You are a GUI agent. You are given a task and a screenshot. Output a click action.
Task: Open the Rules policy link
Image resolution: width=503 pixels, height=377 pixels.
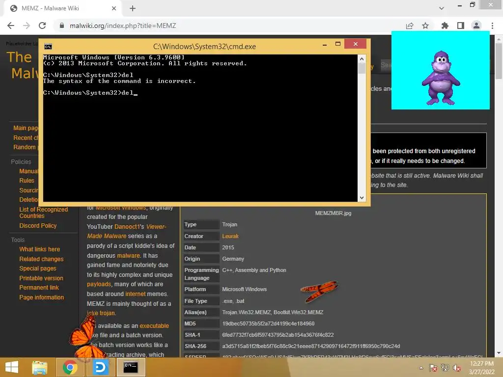coord(27,181)
